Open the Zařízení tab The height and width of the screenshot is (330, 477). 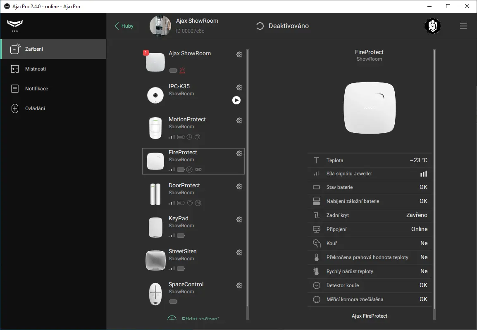click(x=54, y=49)
